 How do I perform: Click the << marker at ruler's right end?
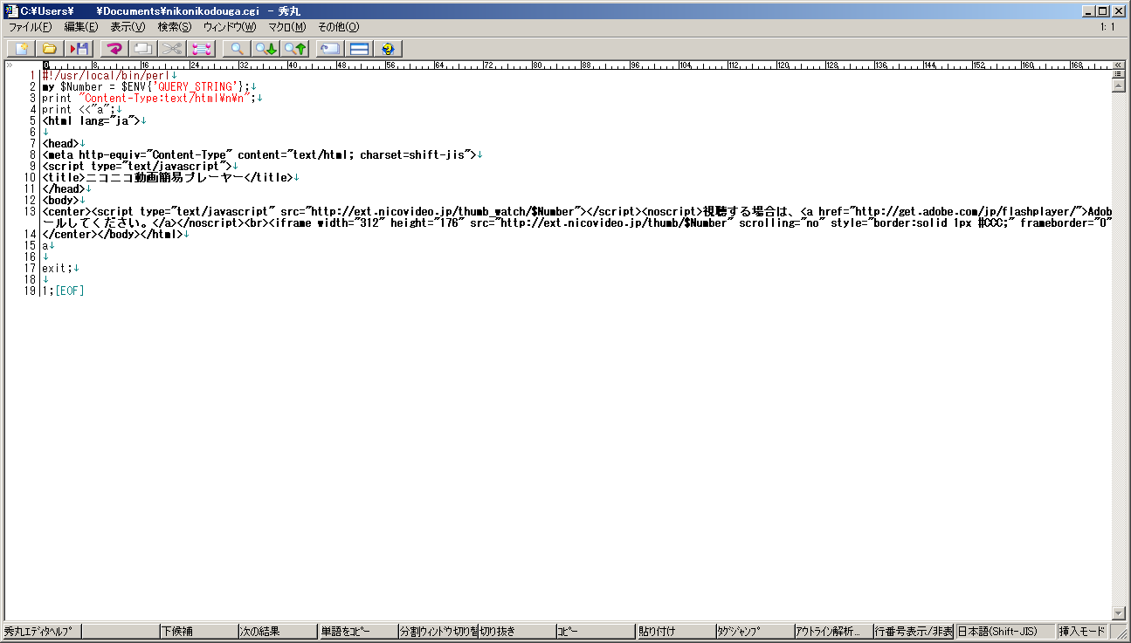(1118, 65)
